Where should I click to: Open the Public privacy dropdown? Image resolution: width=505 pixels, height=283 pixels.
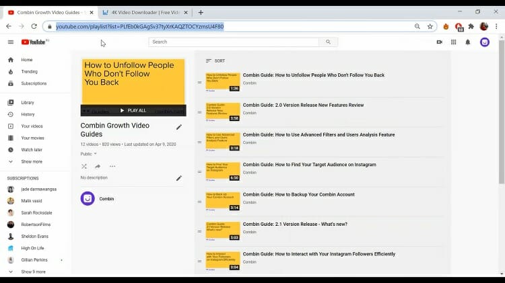[89, 154]
